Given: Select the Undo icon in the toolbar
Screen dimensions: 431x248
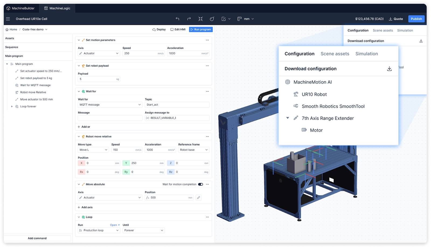Looking at the screenshot, I should (x=177, y=19).
